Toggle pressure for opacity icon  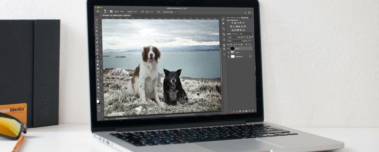142,12
